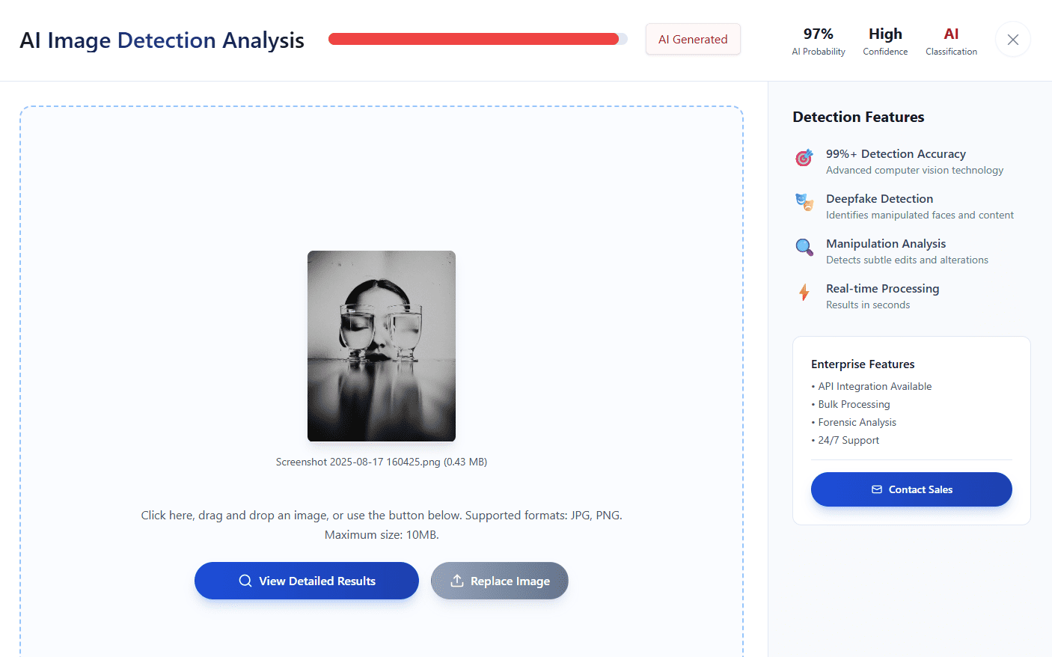
Task: Click envelope icon in Contact Sales
Action: tap(877, 489)
